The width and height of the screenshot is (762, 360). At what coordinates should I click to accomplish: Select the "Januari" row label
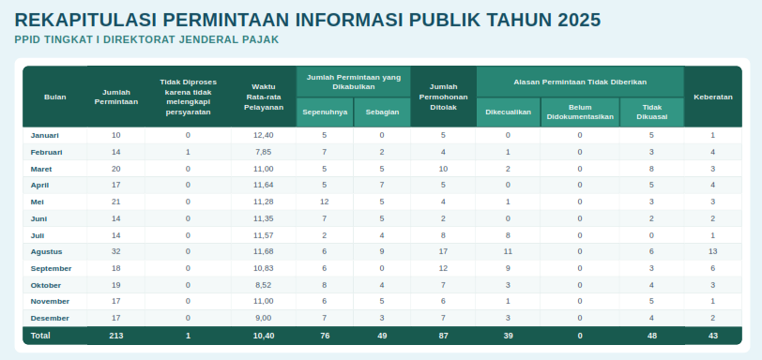click(45, 135)
